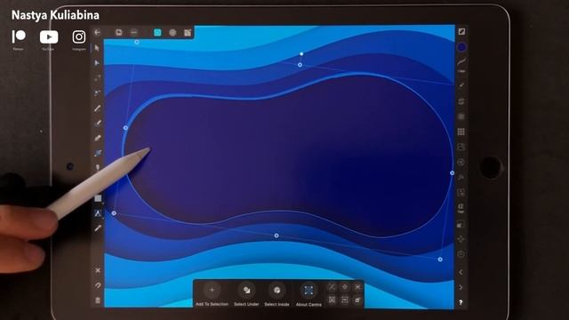Screen dimensions: 569x320
Task: Select the Move tool arrow
Action: (97, 48)
